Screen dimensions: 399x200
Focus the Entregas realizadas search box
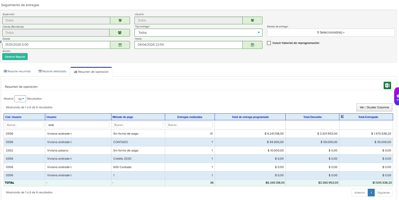[x=190, y=125]
